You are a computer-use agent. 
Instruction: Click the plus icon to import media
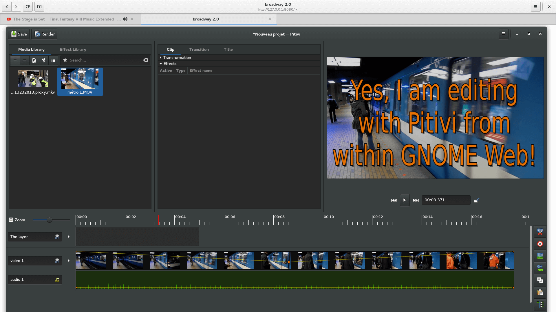(x=15, y=60)
